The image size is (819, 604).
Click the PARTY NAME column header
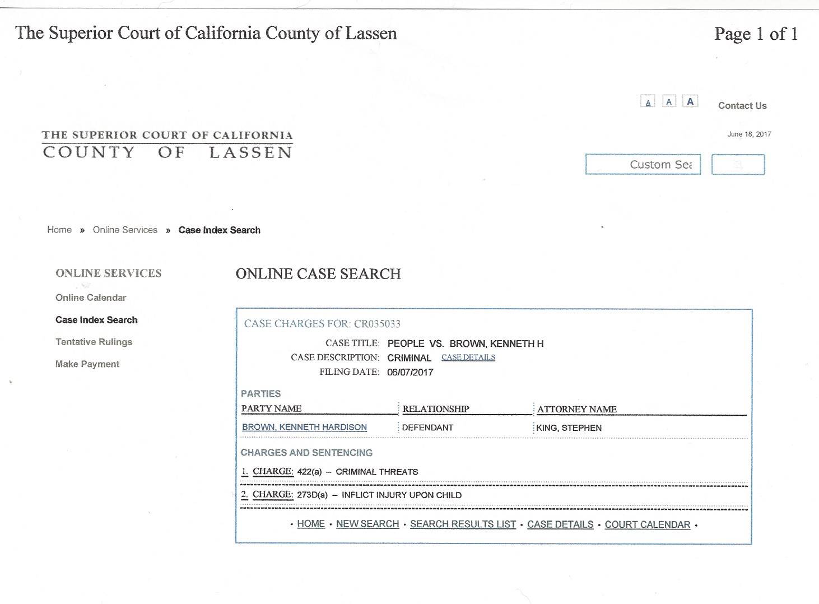[x=272, y=408]
